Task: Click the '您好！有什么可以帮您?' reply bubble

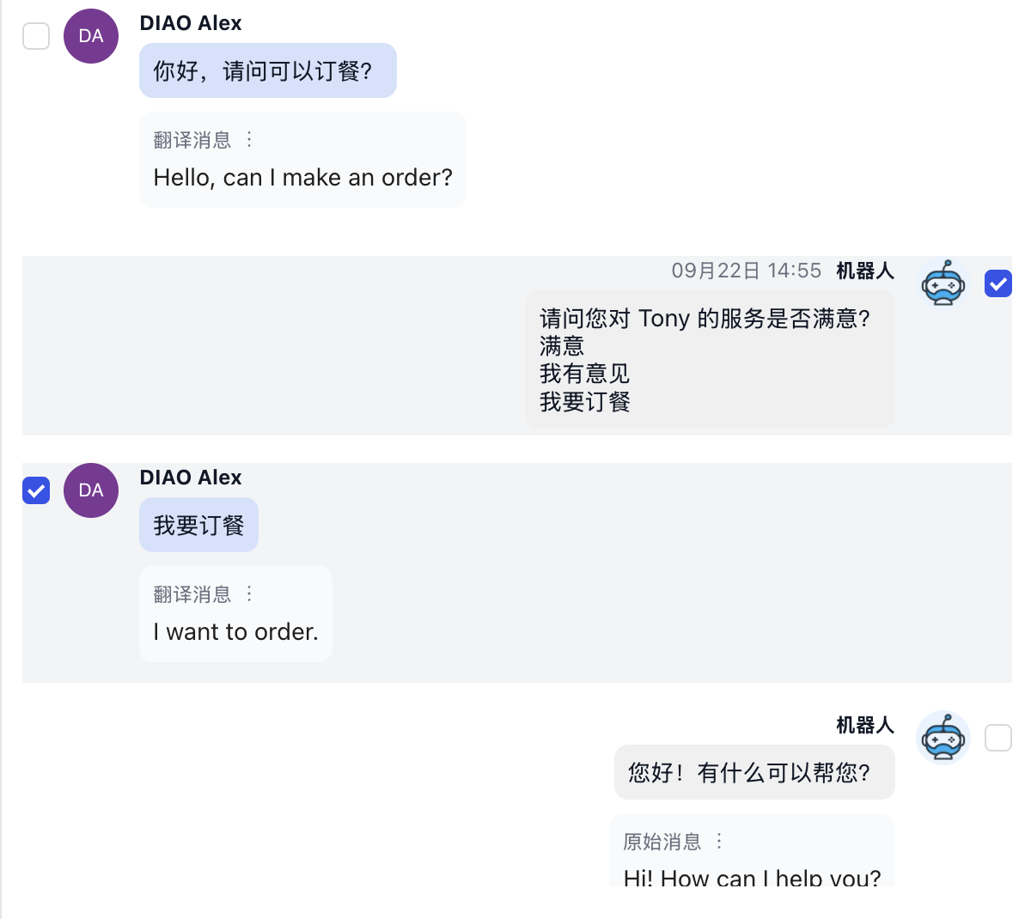Action: click(x=753, y=772)
